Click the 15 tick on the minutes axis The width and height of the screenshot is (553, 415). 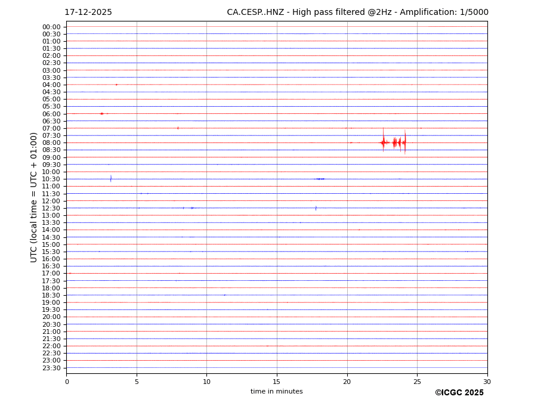point(277,382)
